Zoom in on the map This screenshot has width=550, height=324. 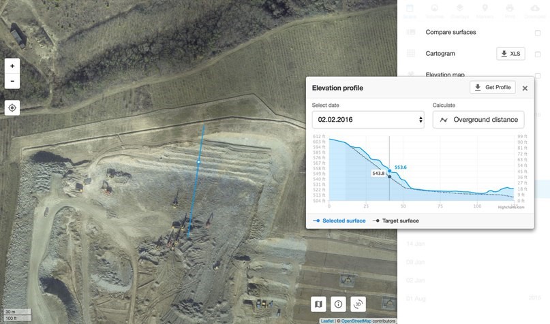12,66
